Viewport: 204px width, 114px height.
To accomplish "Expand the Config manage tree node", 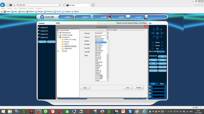I will click(58, 35).
